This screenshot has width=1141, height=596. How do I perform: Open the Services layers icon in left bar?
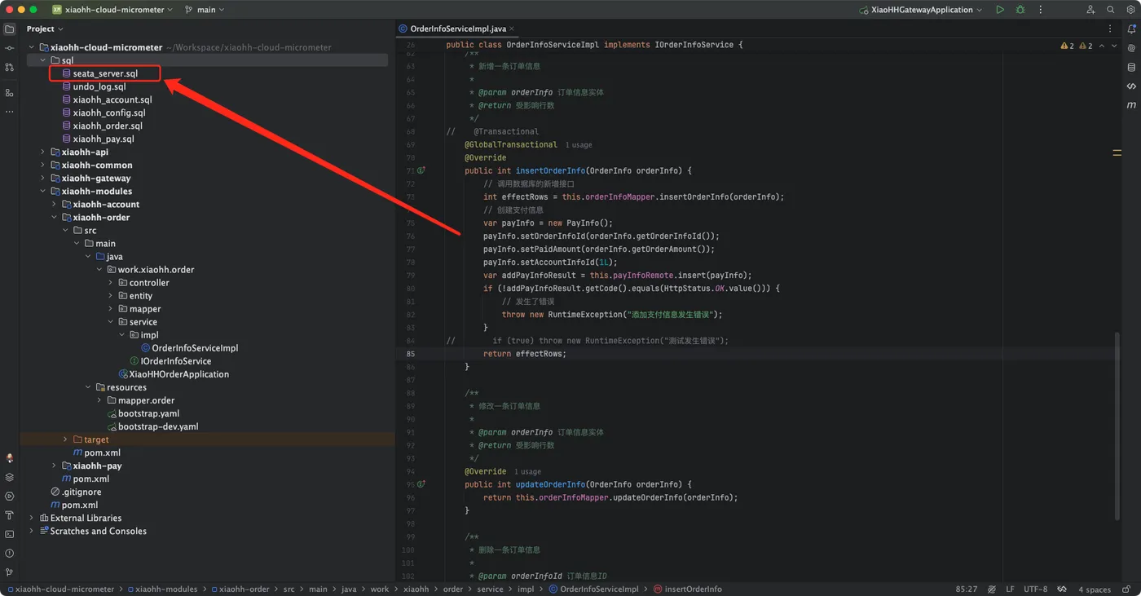[9, 477]
